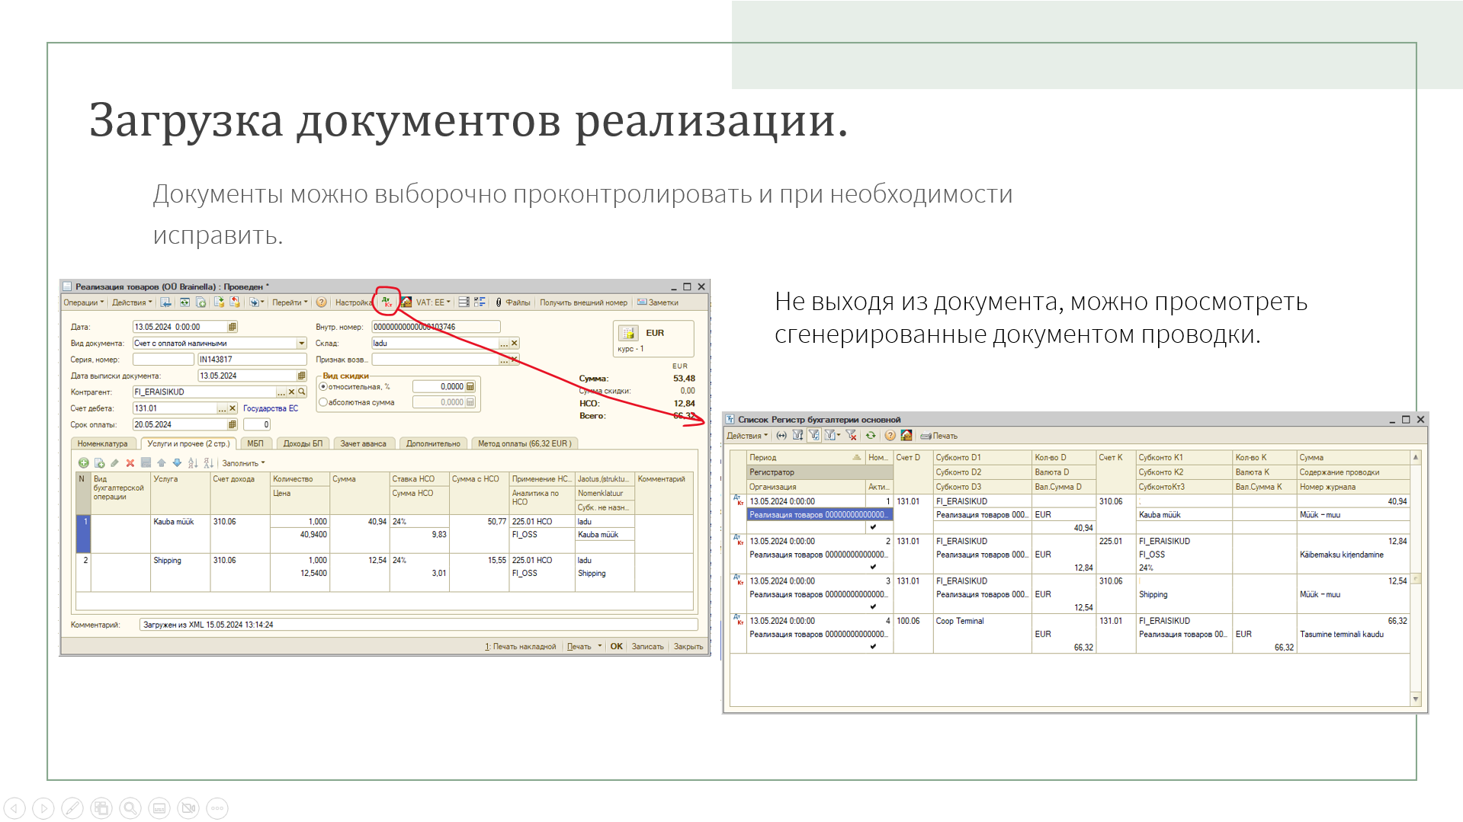Viewport: 1463px width, 822px height.
Task: Switch to the Зачет аванса tab
Action: click(x=363, y=443)
